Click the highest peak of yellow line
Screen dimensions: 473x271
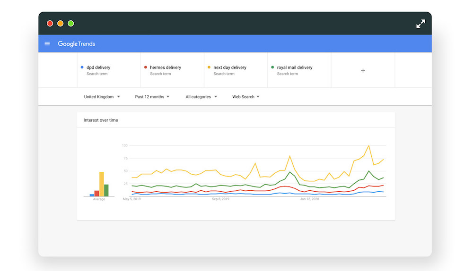(368, 146)
